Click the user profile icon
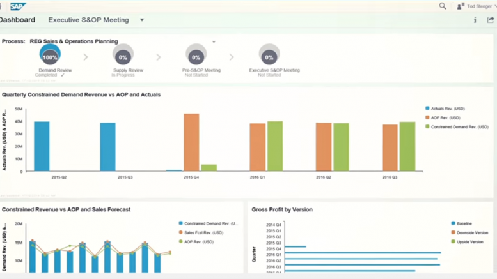Screen dimensions: 497x279 click(461, 6)
